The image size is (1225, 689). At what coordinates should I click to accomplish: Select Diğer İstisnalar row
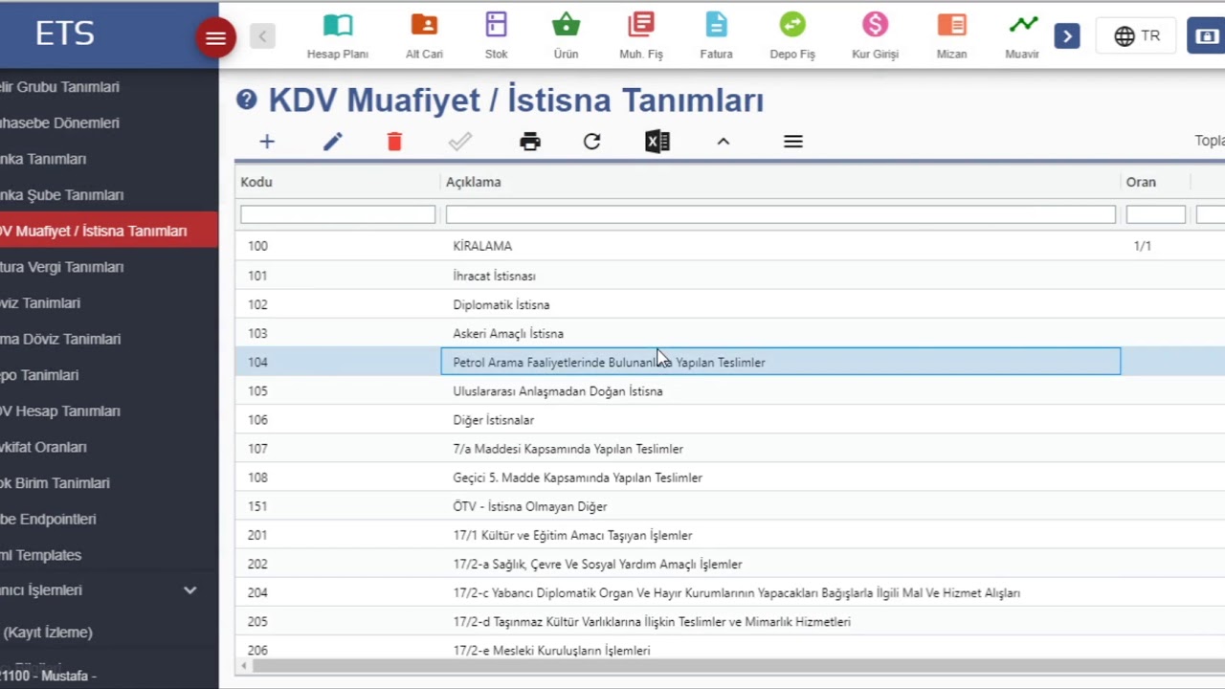tap(729, 419)
